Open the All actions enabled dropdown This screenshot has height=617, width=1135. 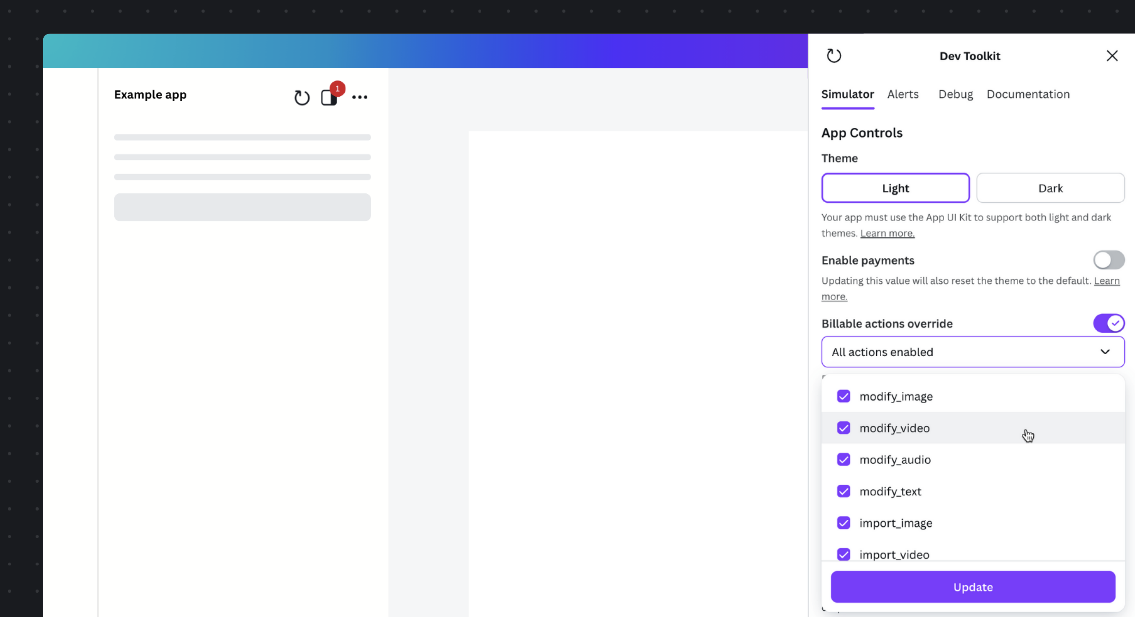(972, 352)
